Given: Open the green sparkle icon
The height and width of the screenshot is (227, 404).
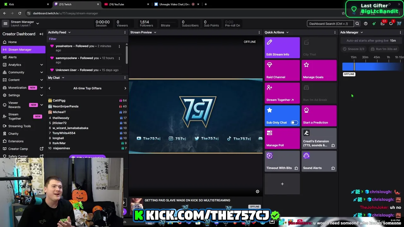Looking at the screenshot, I should (374, 24).
